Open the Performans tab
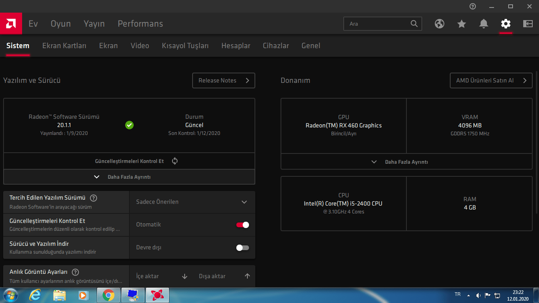Viewport: 539px width, 303px height. click(x=140, y=24)
